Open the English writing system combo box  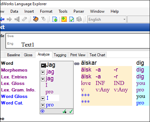[x=107, y=20]
